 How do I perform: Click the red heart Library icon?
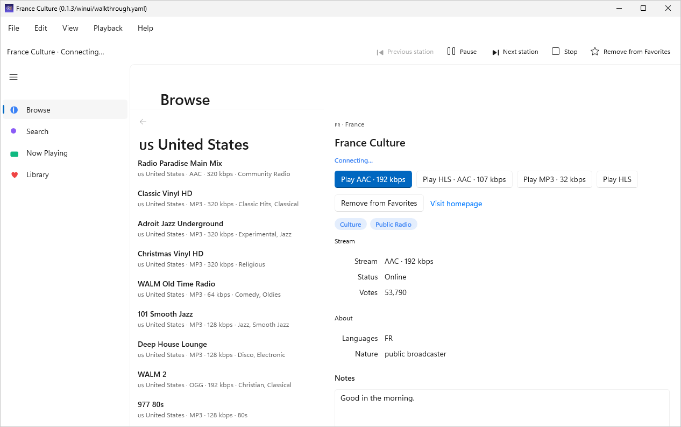[14, 174]
